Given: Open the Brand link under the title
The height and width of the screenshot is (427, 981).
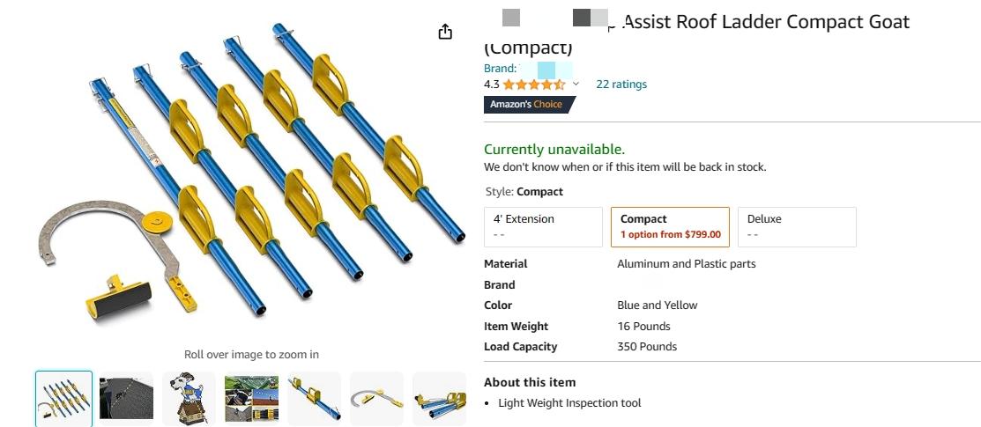Looking at the screenshot, I should [528, 69].
